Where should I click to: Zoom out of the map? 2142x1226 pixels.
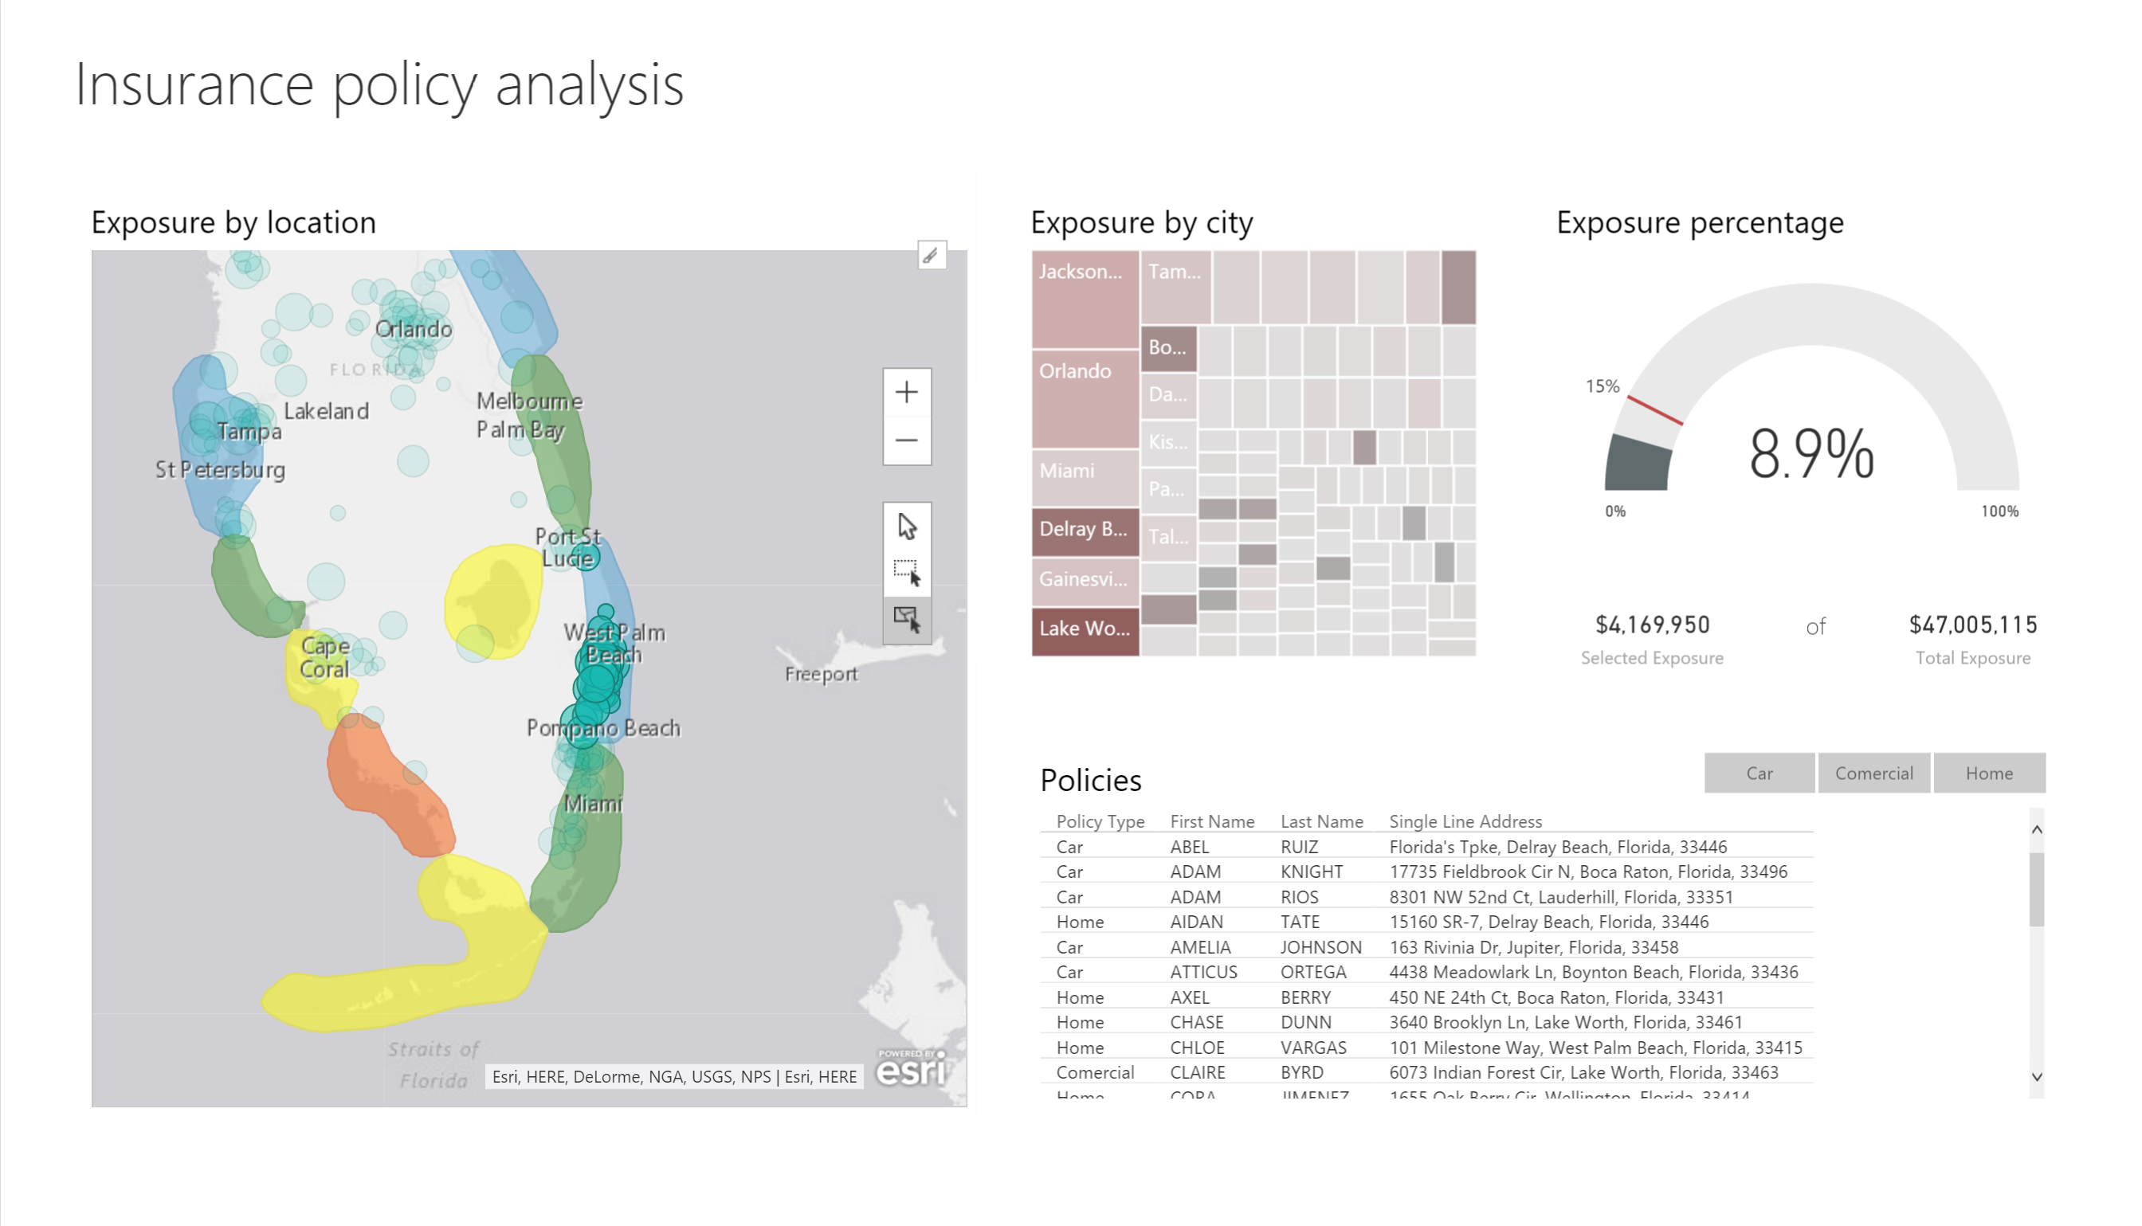[906, 441]
